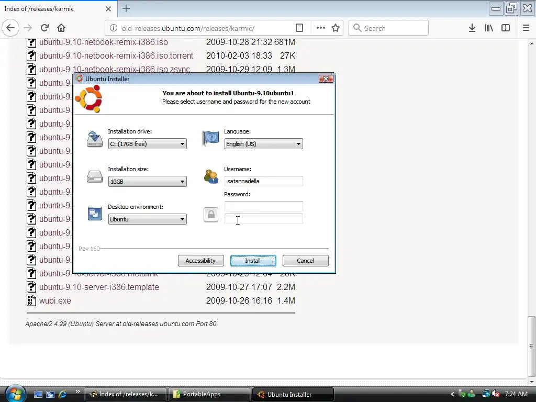This screenshot has height=402, width=536.
Task: Close the Index of /releases/karmic tab
Action: (x=108, y=9)
